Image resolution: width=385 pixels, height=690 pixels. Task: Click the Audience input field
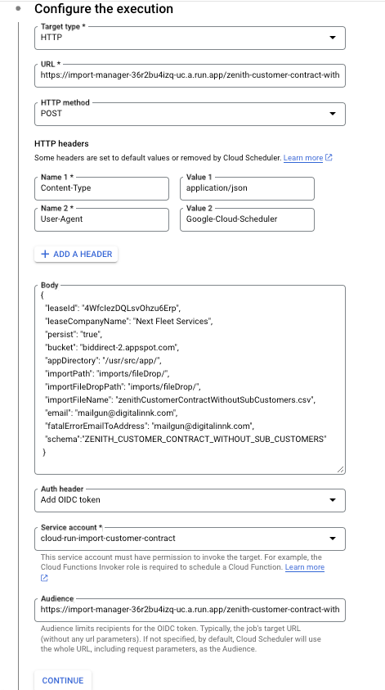click(190, 610)
